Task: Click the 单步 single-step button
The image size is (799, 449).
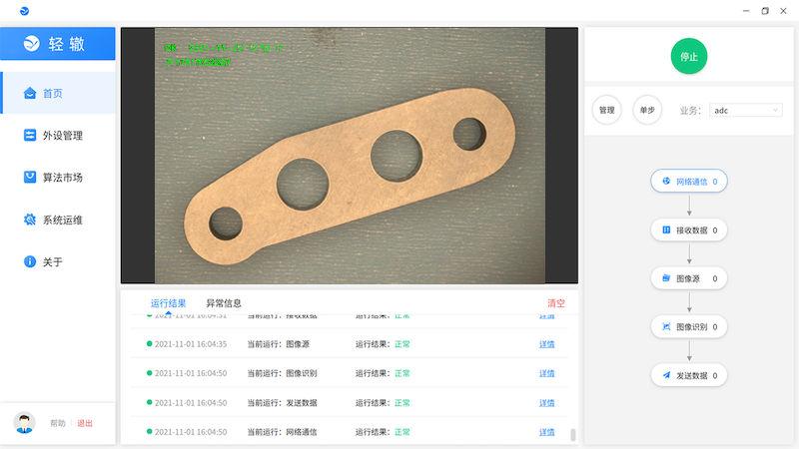Action: (x=647, y=110)
